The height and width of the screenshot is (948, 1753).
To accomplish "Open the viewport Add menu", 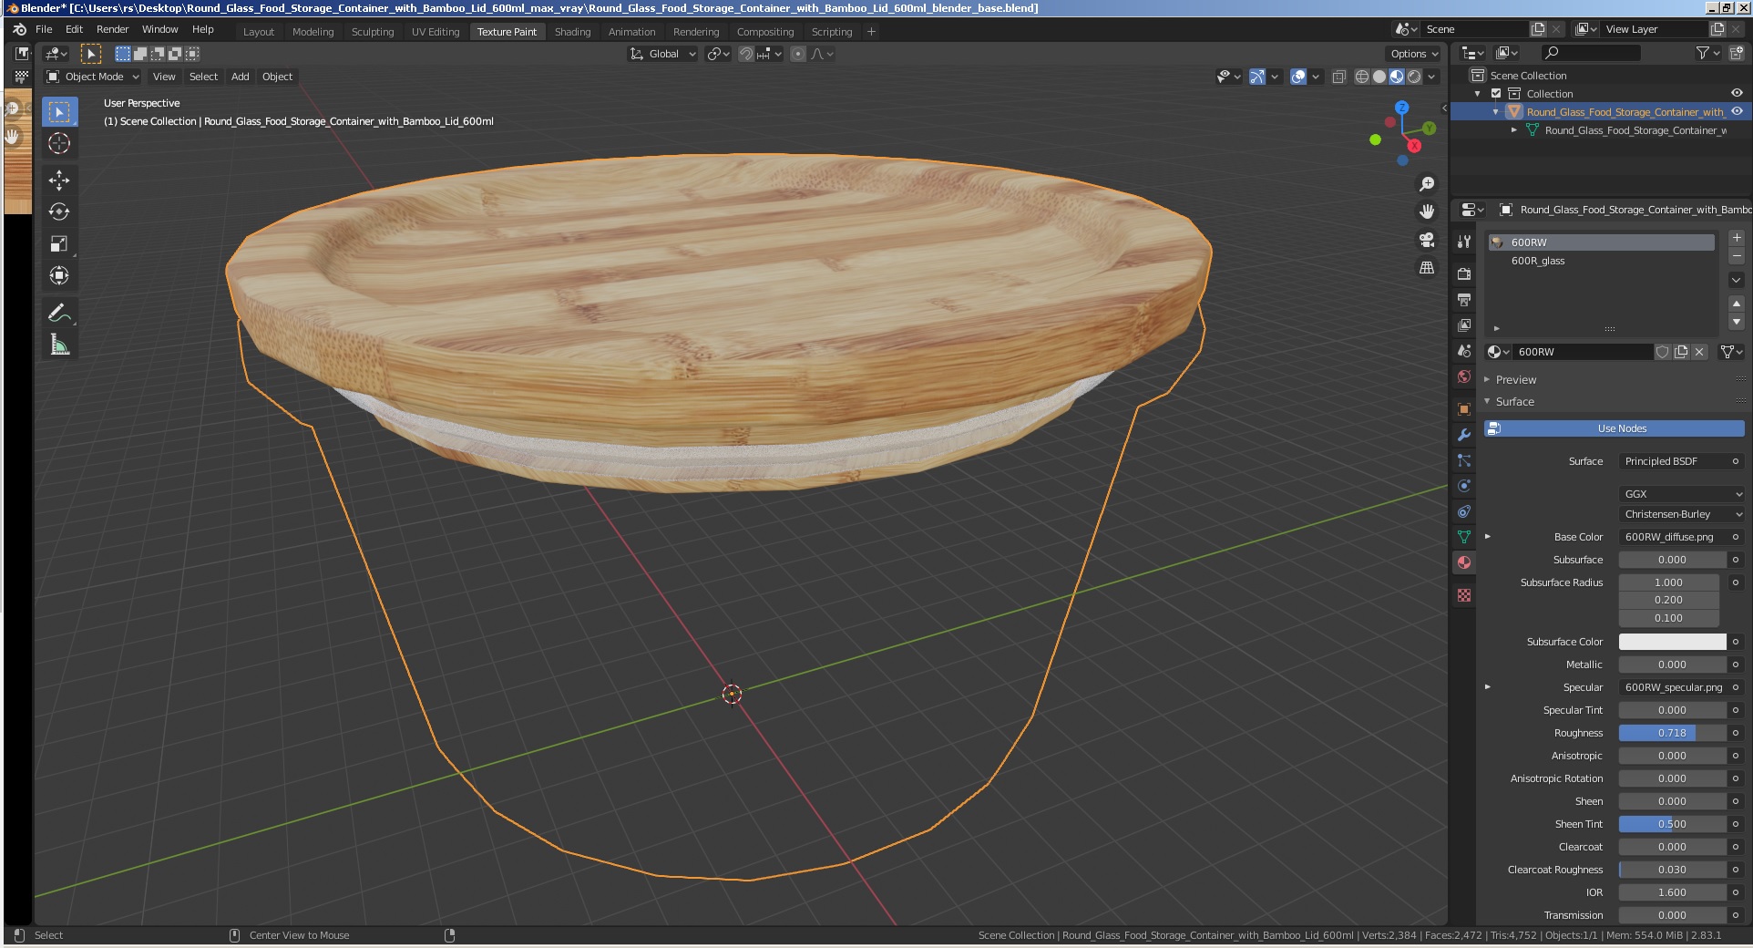I will (x=240, y=77).
